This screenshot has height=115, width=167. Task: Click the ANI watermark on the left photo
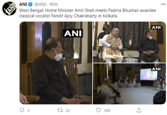(x=73, y=33)
